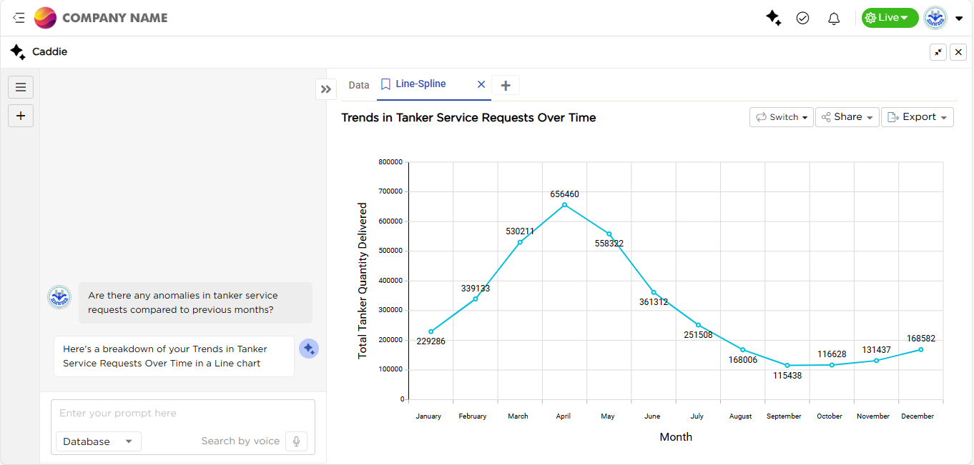Open the Share dropdown
This screenshot has height=465, width=974.
click(847, 117)
